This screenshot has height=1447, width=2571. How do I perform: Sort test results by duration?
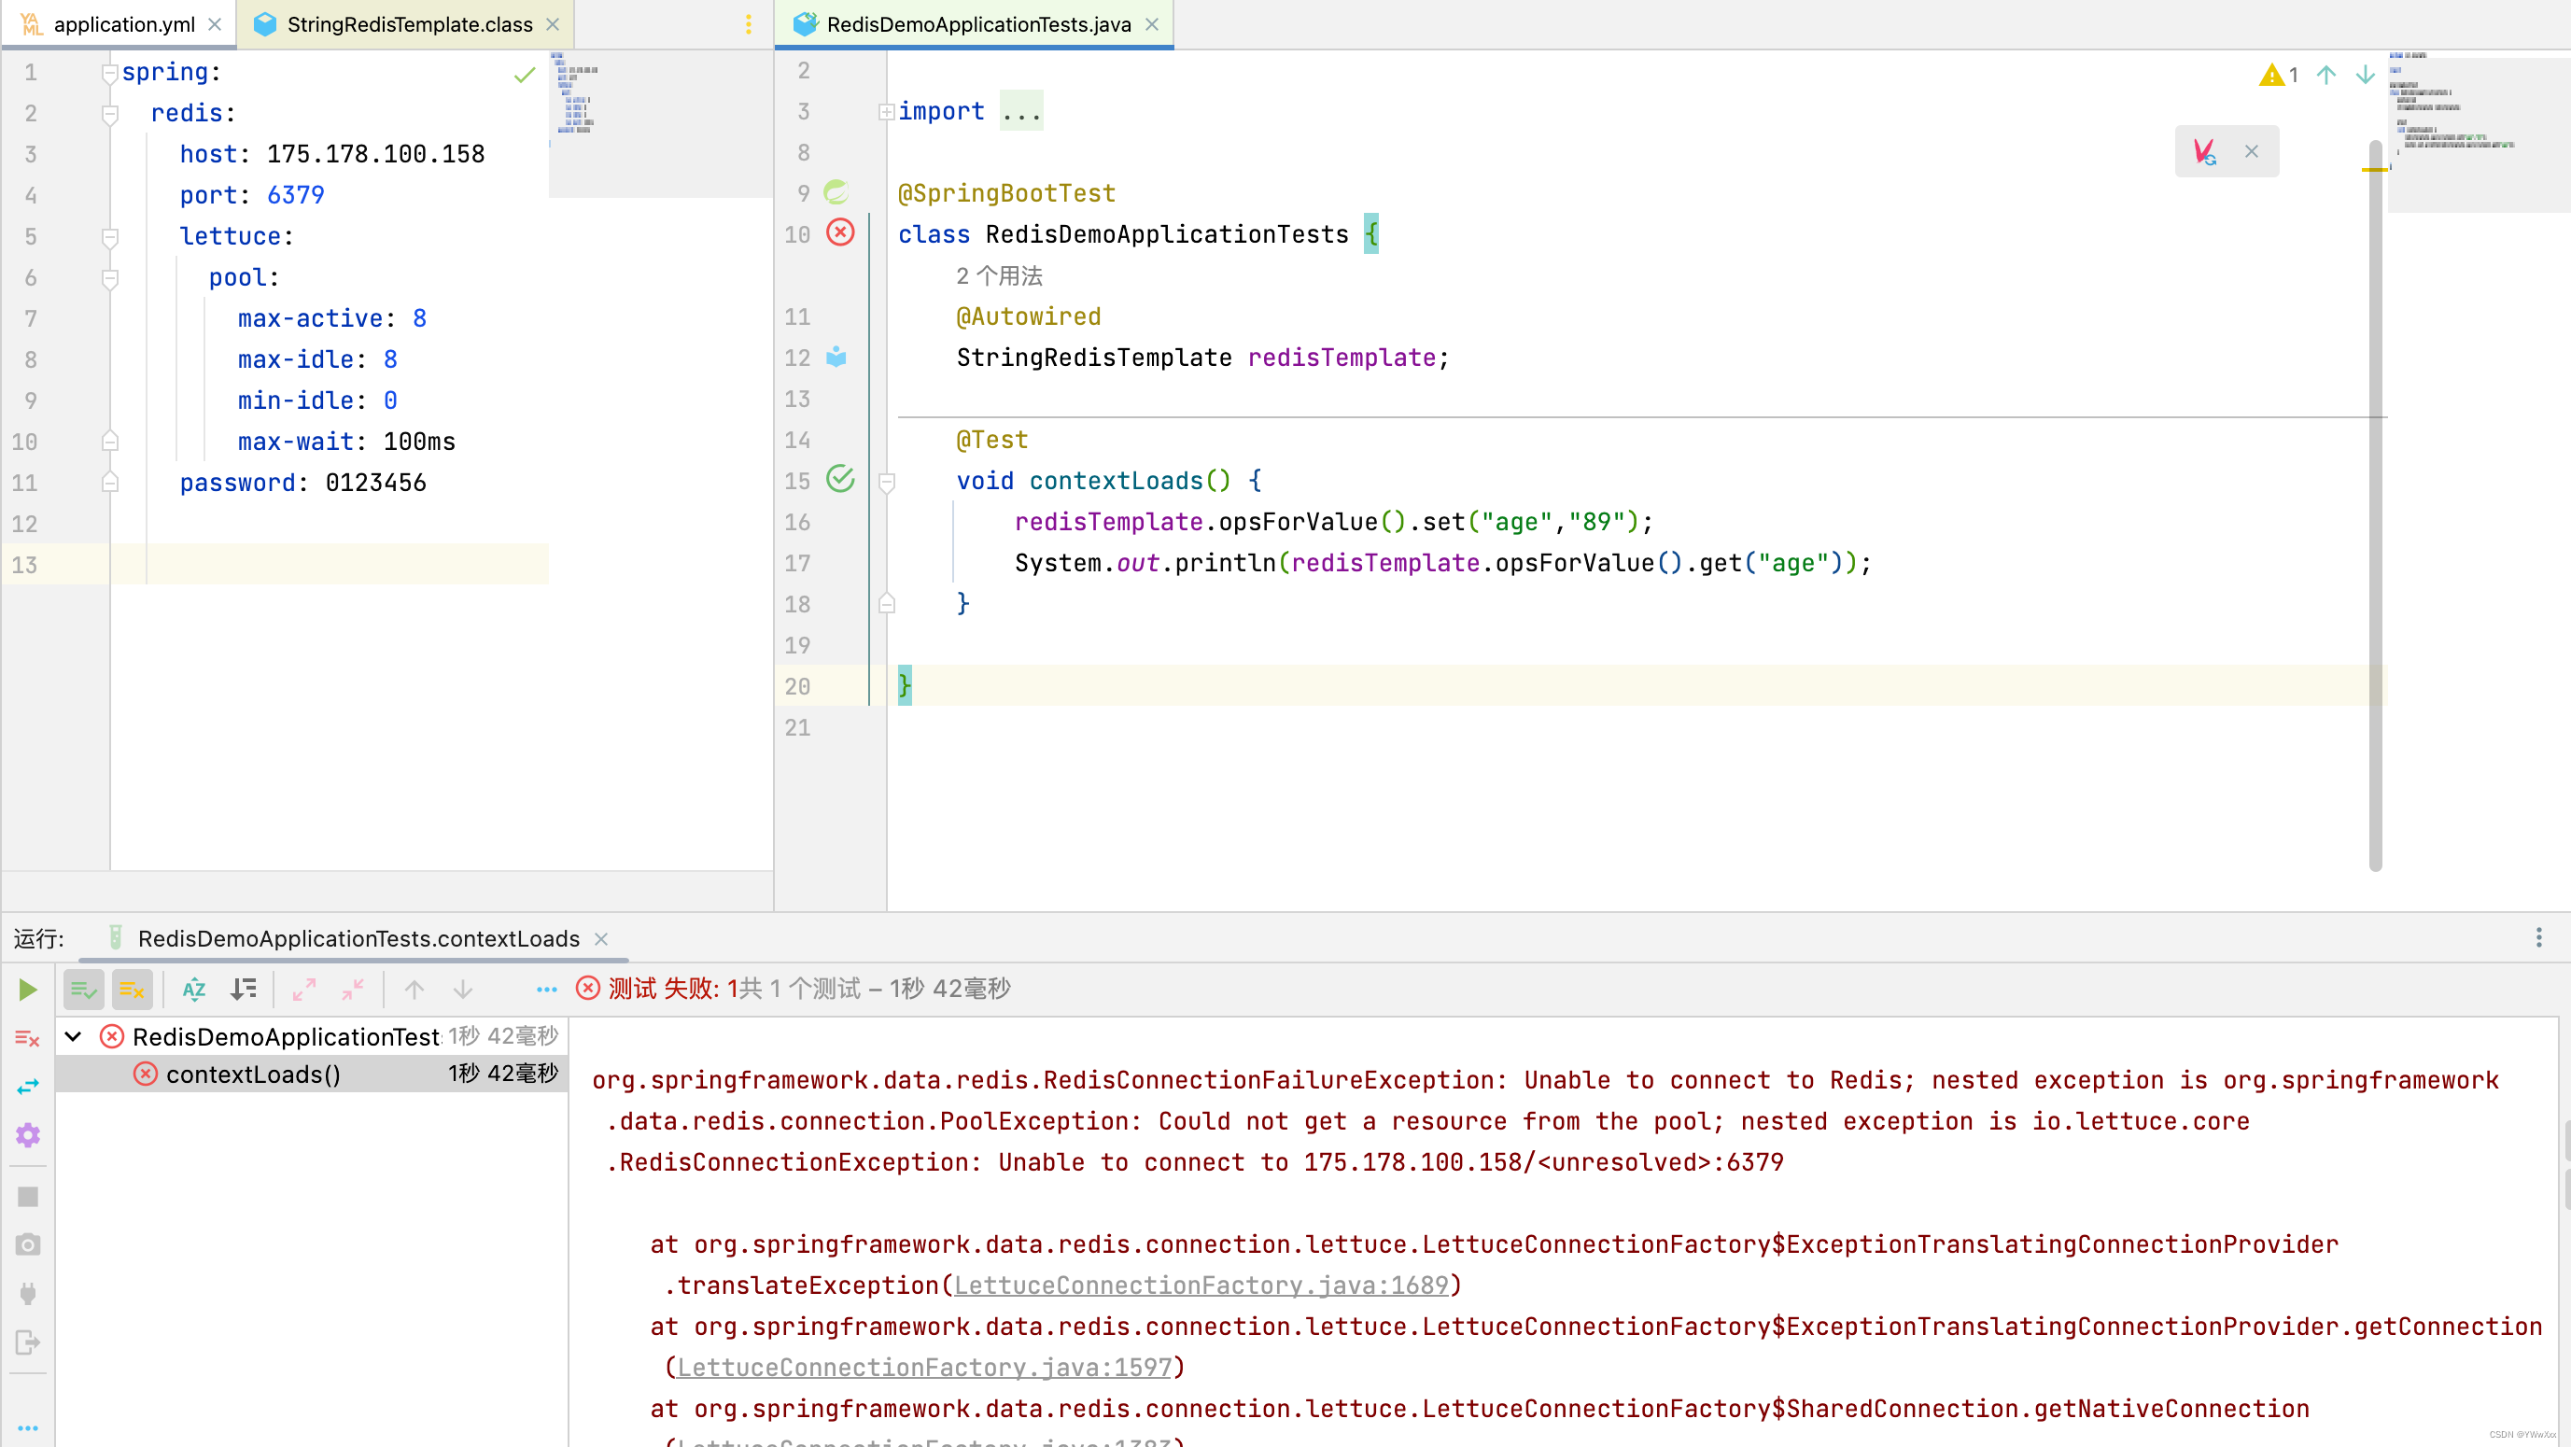click(243, 989)
